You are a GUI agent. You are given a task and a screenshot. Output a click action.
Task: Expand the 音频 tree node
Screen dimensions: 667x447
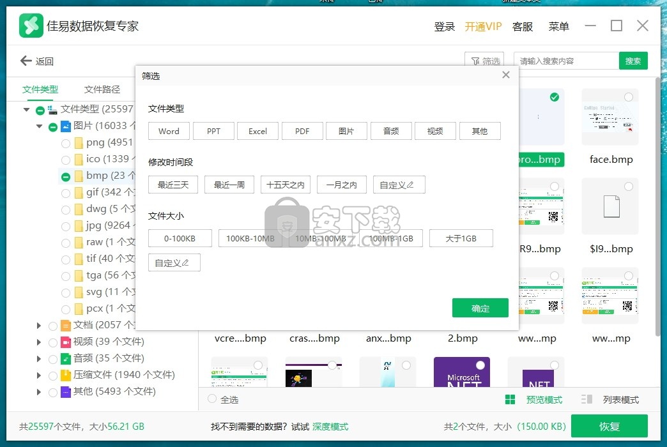click(x=39, y=359)
